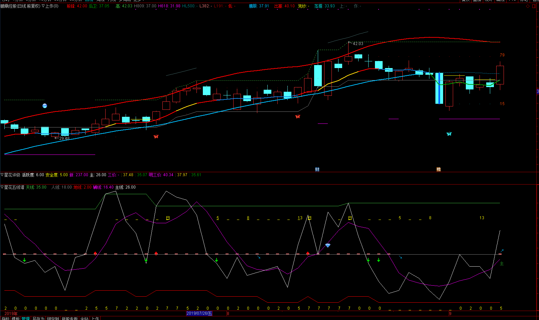The image size is (539, 320).
Task: Open the 模板 tab at the bottom
Action: pyautogui.click(x=15, y=318)
